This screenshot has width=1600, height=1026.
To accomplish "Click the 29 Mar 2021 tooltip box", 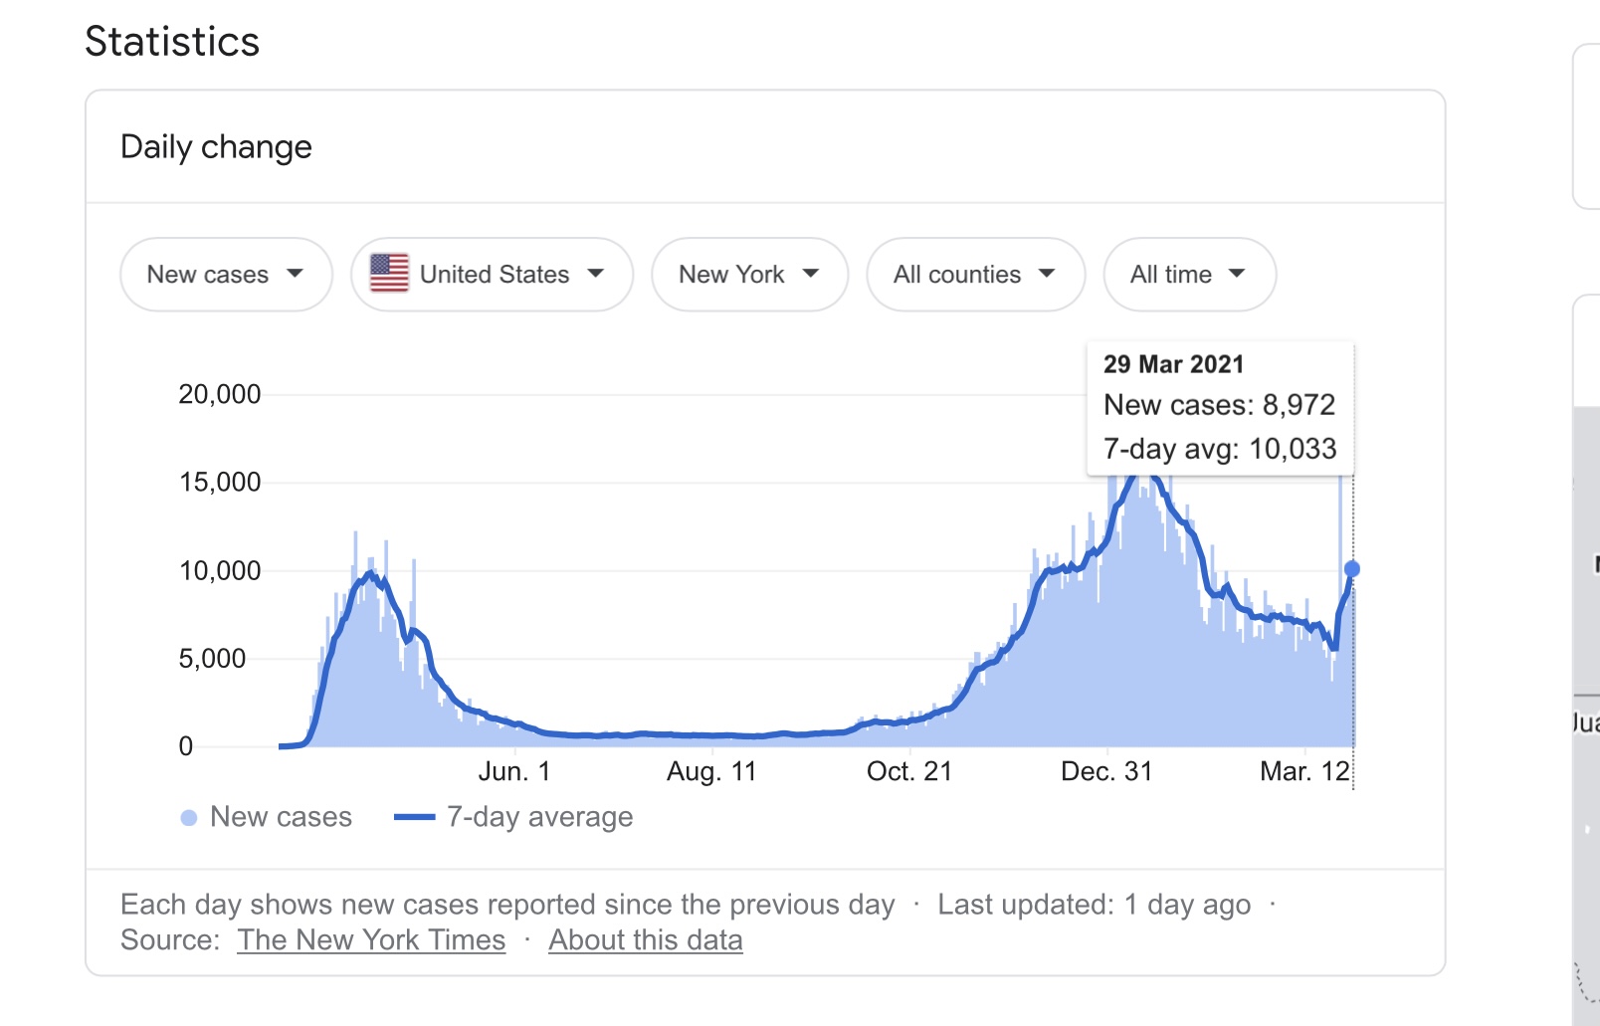I will tap(1220, 407).
